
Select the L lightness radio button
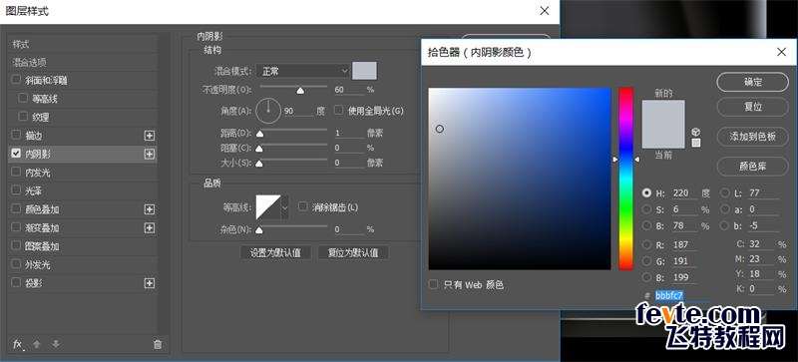click(725, 192)
